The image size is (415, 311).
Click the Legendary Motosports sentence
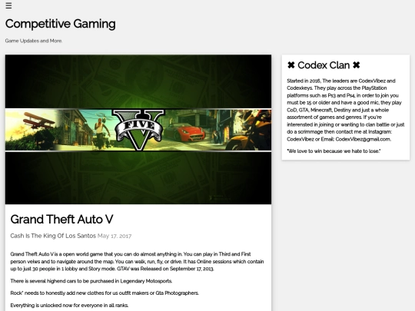[x=91, y=281]
